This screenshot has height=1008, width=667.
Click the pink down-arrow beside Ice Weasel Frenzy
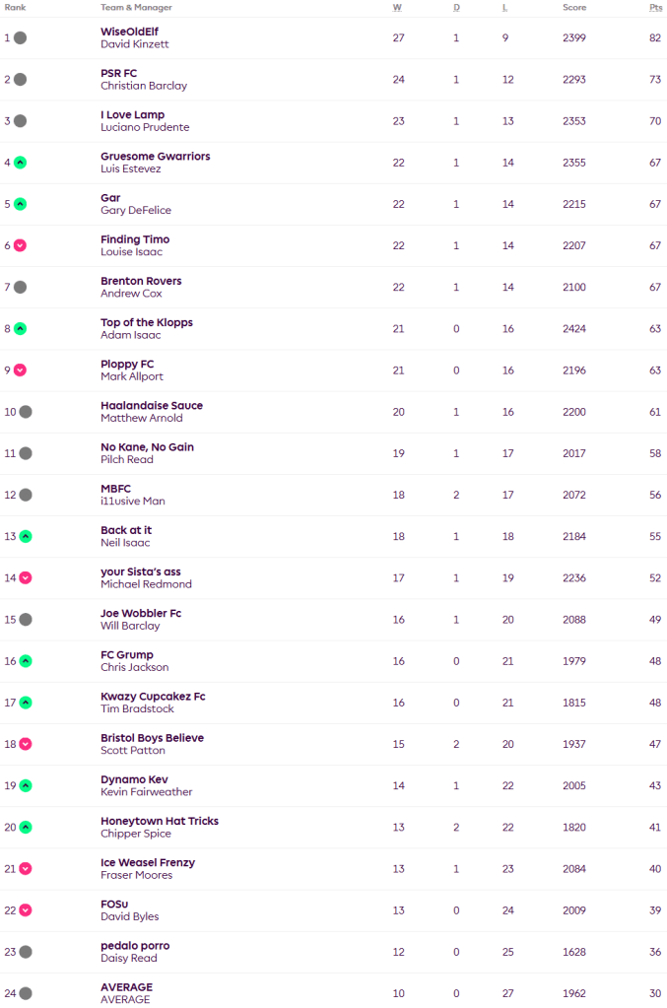[26, 868]
